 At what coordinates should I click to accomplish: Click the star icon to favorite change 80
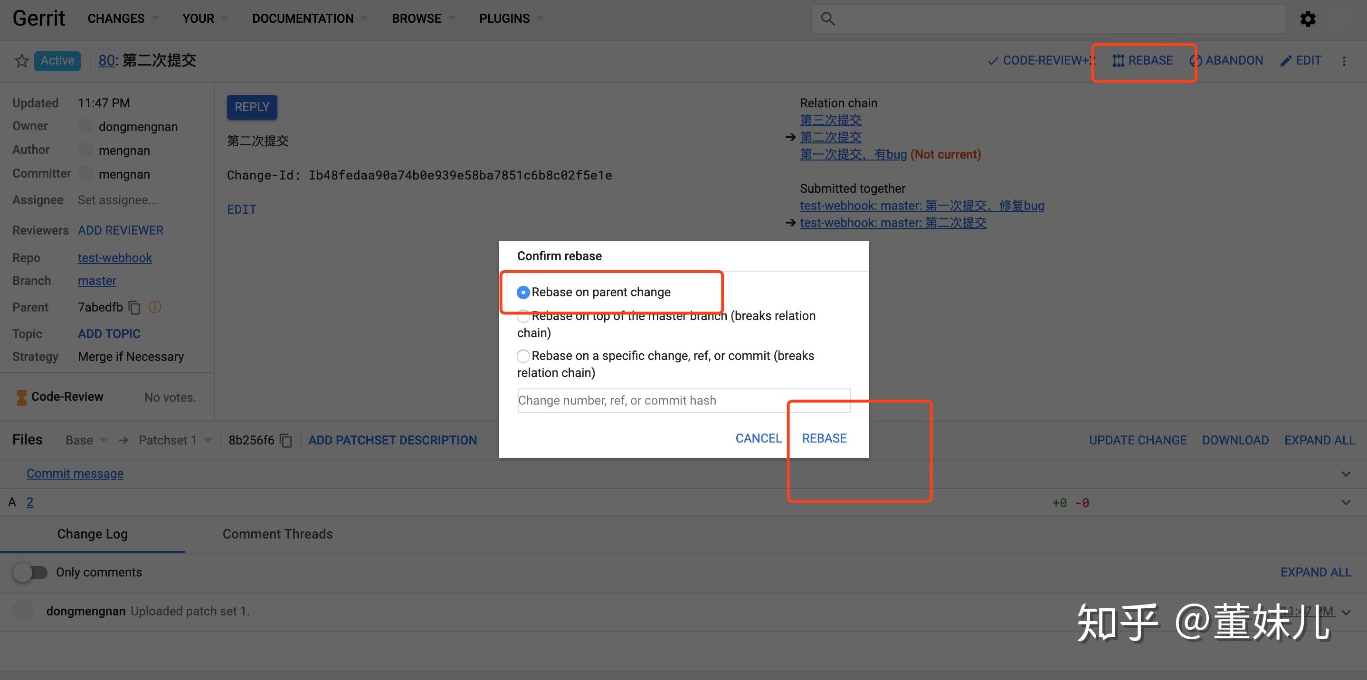pos(21,60)
